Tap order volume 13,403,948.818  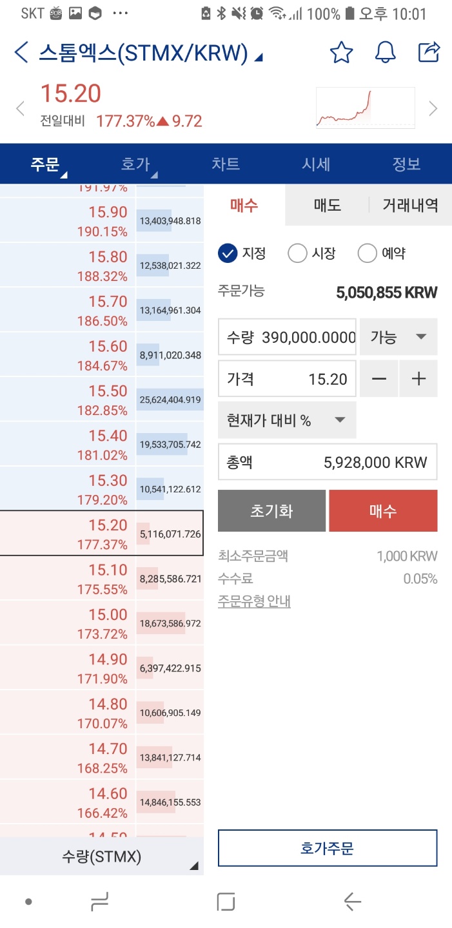pos(170,221)
